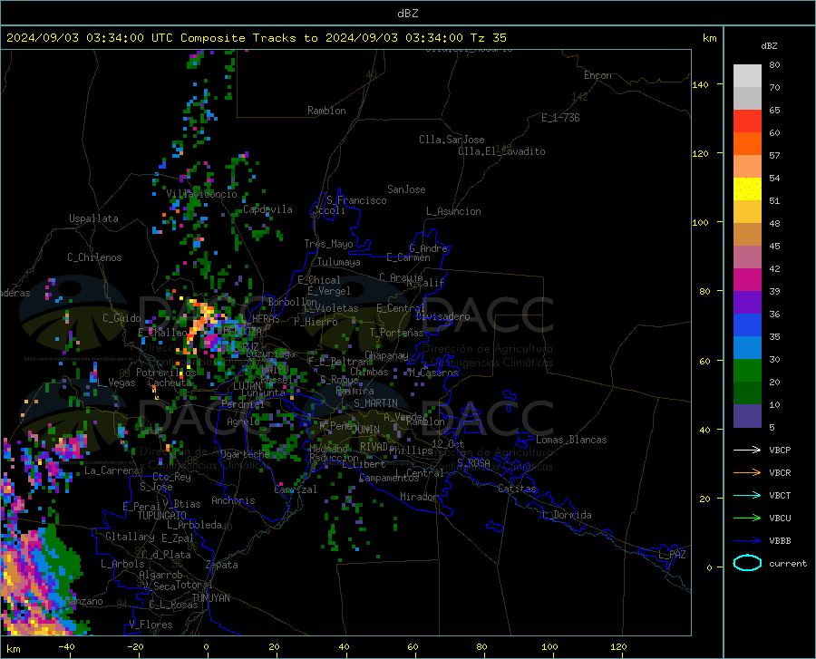
Task: Click the 80 value in the dBZ legend
Action: (x=774, y=64)
